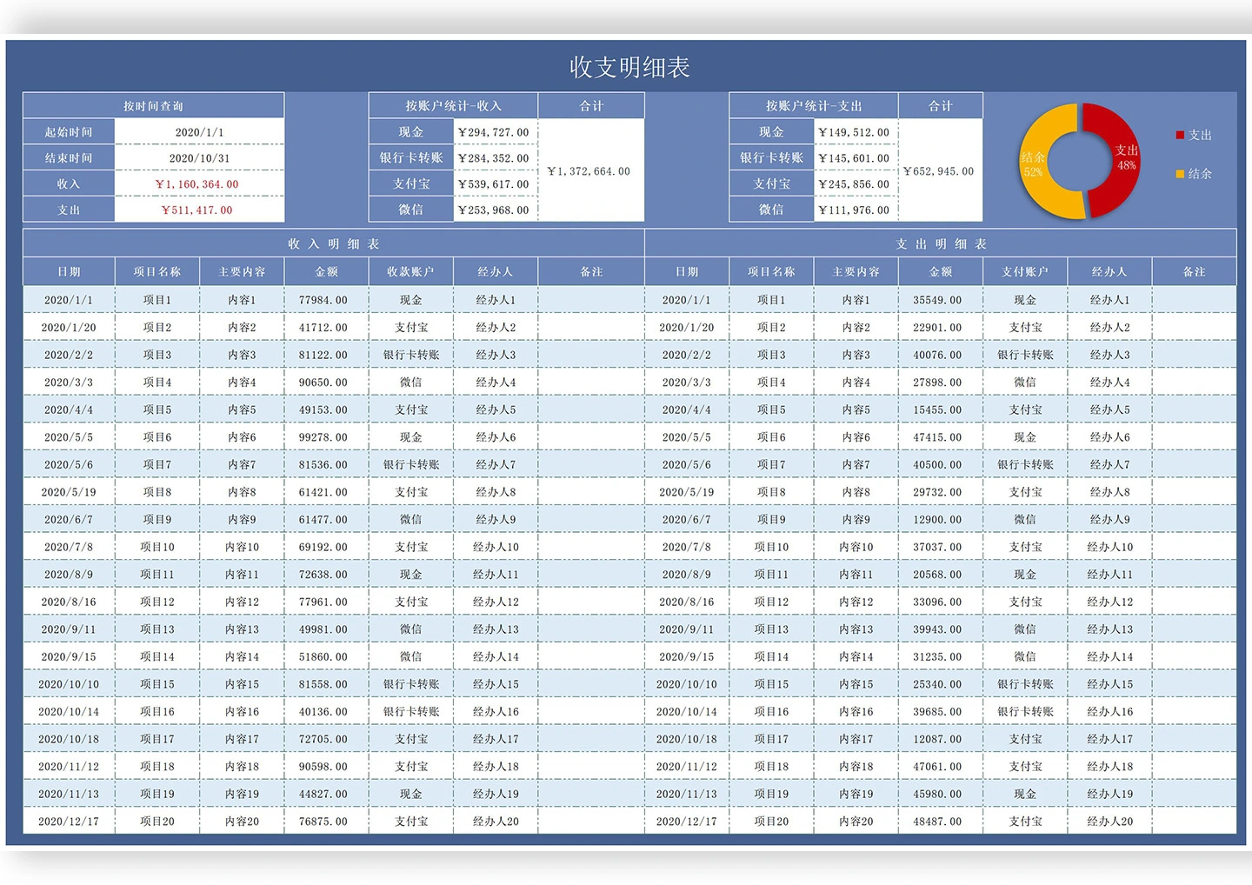The width and height of the screenshot is (1252, 885).
Task: Click the red 支出 legend swatch
Action: coord(1180,136)
